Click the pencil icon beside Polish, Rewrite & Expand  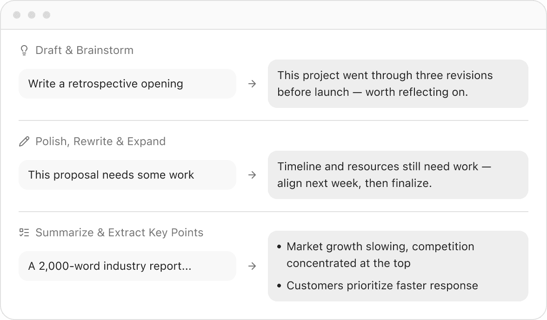[24, 141]
